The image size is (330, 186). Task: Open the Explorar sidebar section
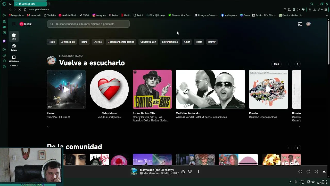click(x=14, y=47)
